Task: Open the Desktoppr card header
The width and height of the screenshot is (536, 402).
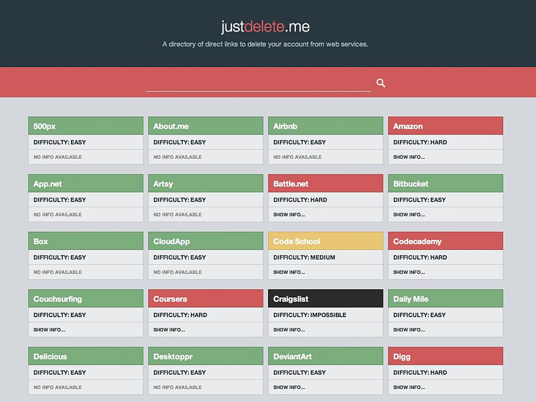Action: tap(205, 356)
